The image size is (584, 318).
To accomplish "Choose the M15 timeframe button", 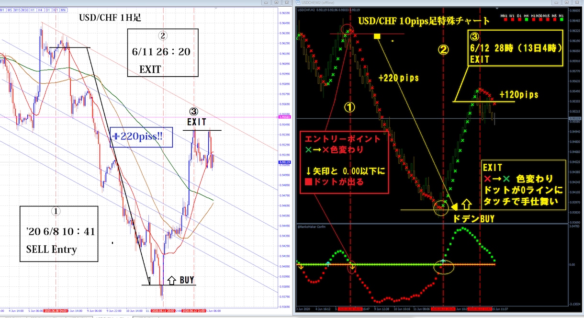I will pos(17,10).
